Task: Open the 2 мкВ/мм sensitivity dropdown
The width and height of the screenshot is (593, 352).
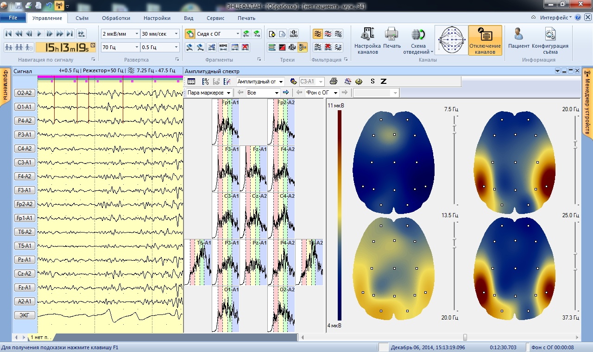Action: pyautogui.click(x=137, y=34)
